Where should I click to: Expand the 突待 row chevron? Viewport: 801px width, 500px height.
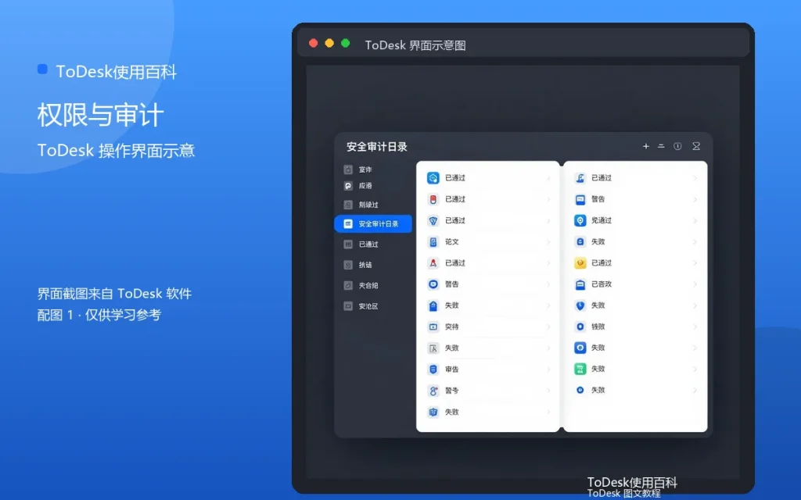(548, 327)
